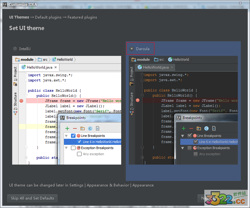Click the IJ logo in Customize IDEA title
This screenshot has height=208, width=250.
pyautogui.click(x=5, y=4)
